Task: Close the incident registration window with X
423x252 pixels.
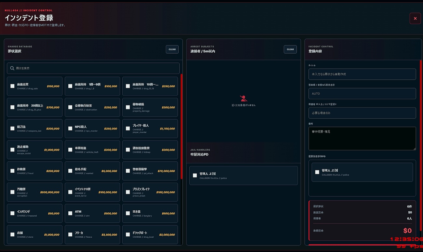Action: (x=415, y=19)
